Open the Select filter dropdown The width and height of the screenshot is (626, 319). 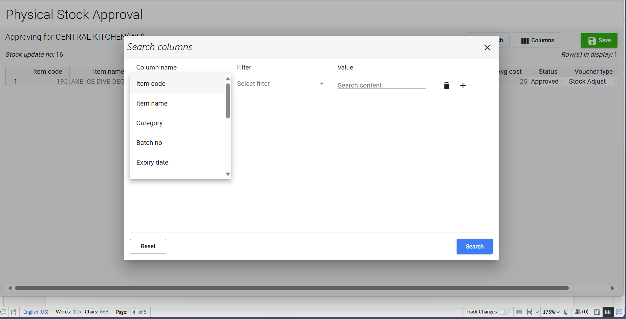(281, 84)
